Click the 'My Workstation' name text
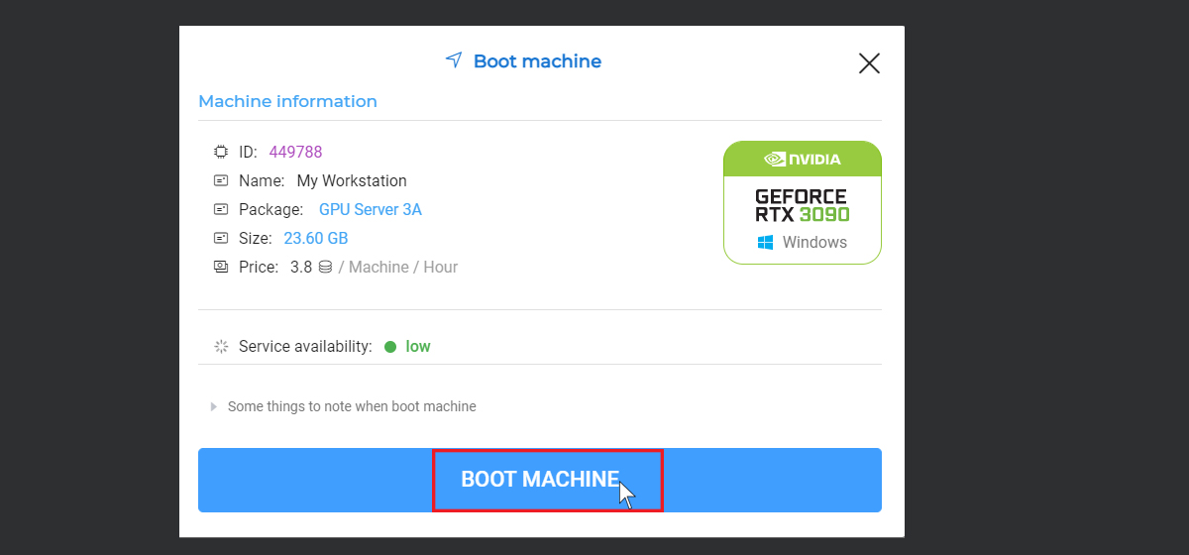The height and width of the screenshot is (555, 1189). coord(352,180)
